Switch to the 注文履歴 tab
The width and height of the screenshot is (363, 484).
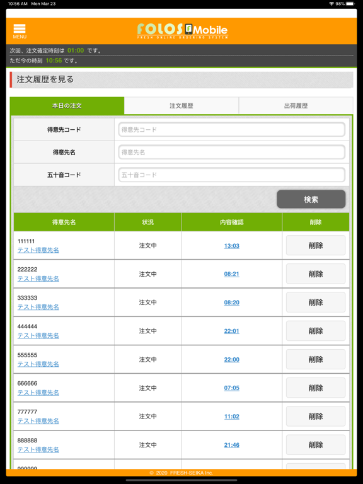point(181,106)
